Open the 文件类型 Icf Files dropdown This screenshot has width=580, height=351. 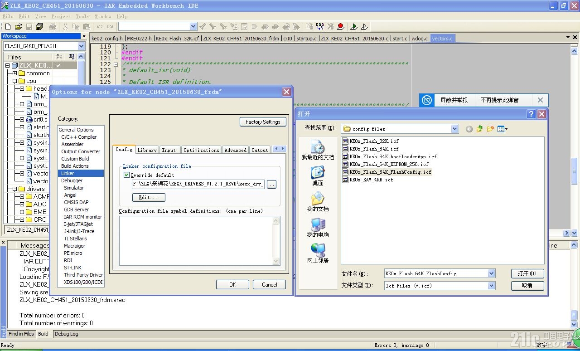click(x=491, y=286)
